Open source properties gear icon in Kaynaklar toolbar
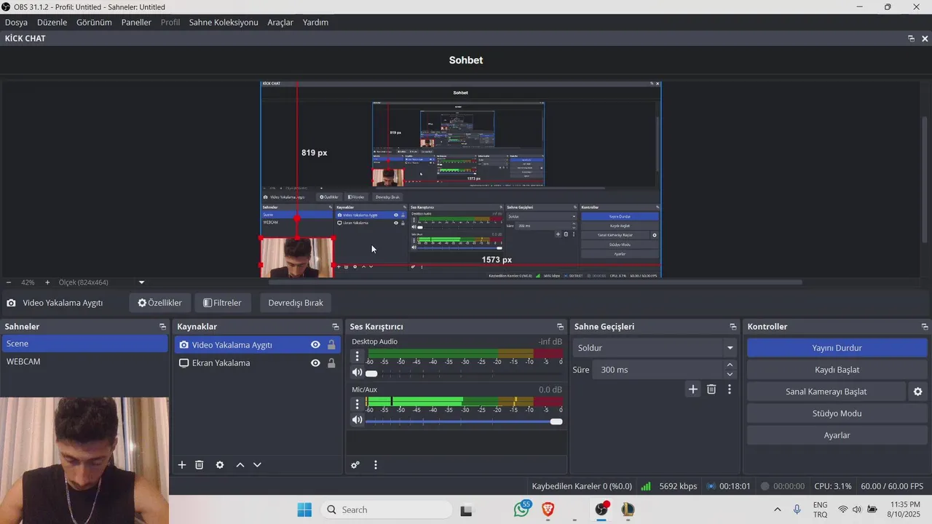Image resolution: width=932 pixels, height=524 pixels. click(x=220, y=465)
